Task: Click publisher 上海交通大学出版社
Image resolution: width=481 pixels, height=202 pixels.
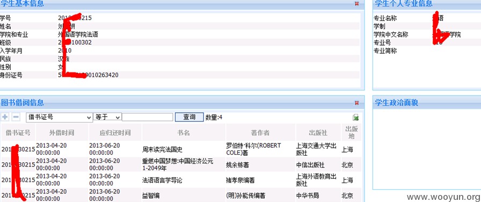Action: (316, 149)
